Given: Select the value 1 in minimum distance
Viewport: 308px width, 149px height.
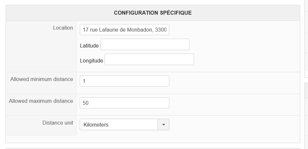Looking at the screenshot, I should 84,81.
